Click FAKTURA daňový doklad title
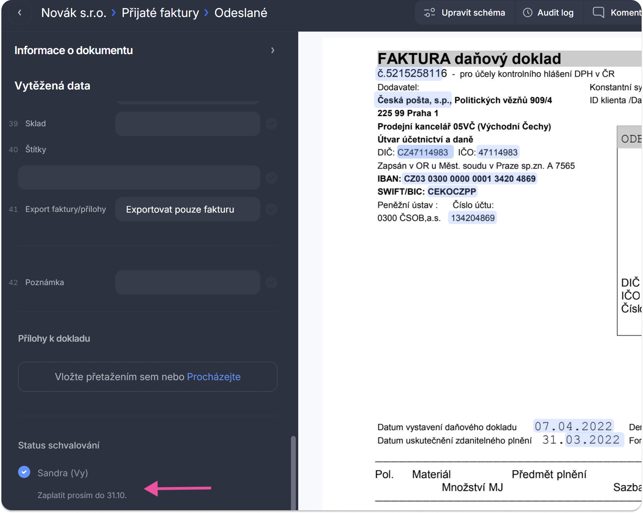 (469, 59)
